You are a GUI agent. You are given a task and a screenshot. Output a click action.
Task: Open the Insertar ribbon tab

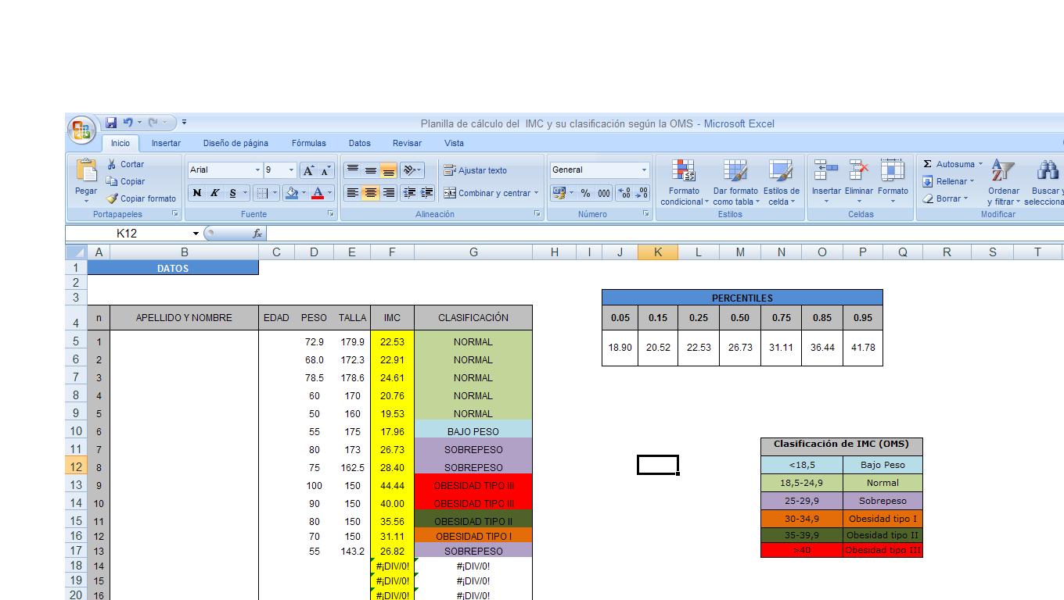pyautogui.click(x=165, y=143)
